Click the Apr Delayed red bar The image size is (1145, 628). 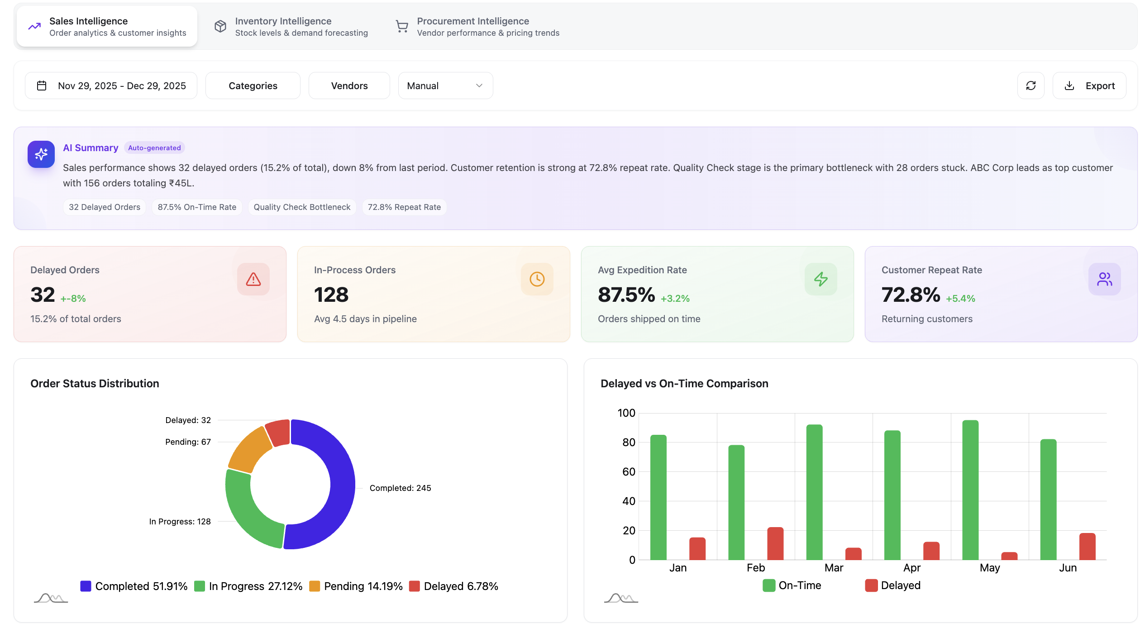(x=931, y=551)
